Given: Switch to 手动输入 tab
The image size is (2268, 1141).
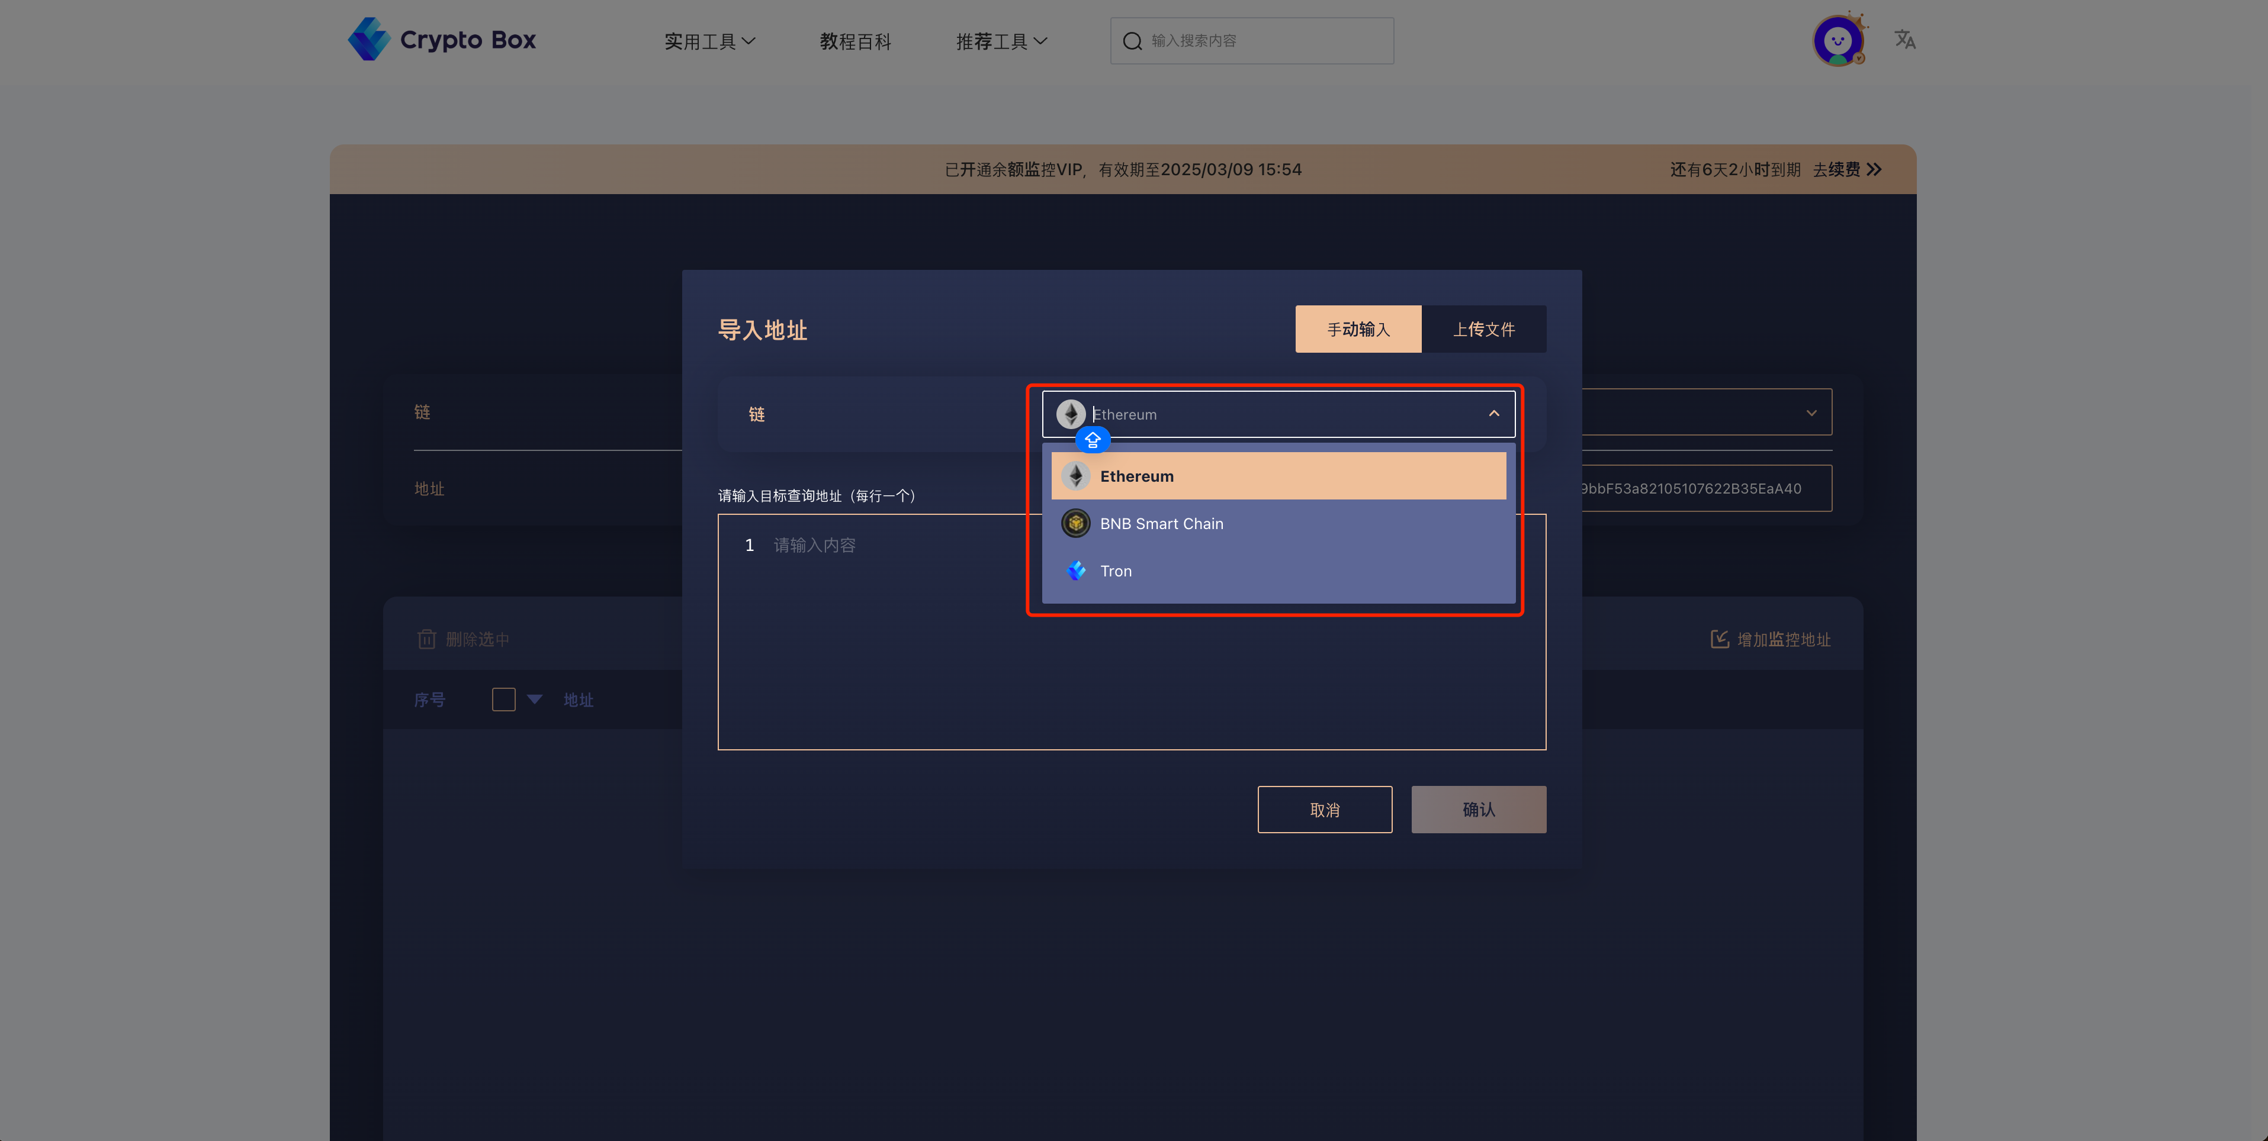Looking at the screenshot, I should point(1358,329).
